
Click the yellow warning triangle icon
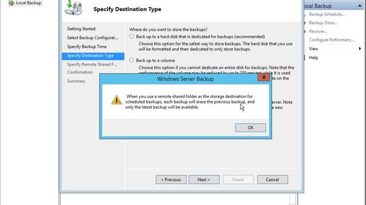tap(116, 100)
